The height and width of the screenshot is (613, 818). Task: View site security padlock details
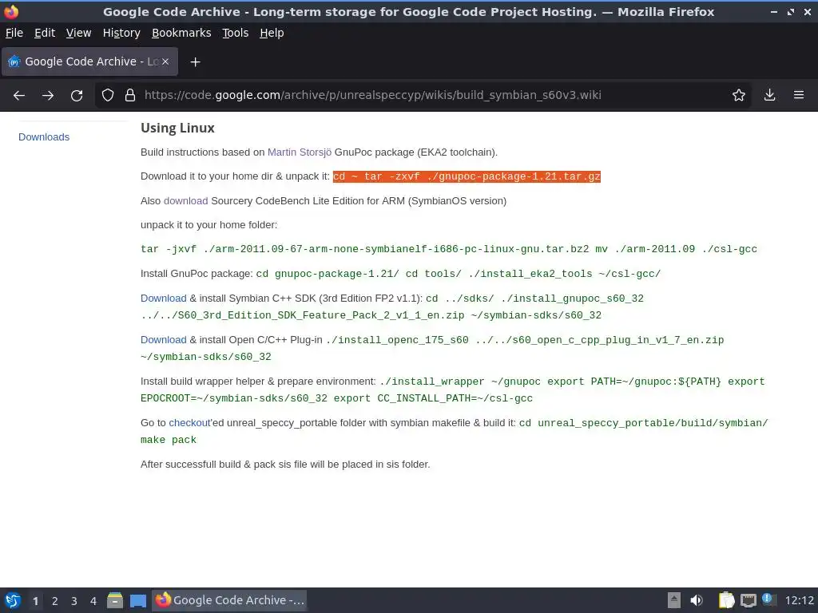pos(130,95)
